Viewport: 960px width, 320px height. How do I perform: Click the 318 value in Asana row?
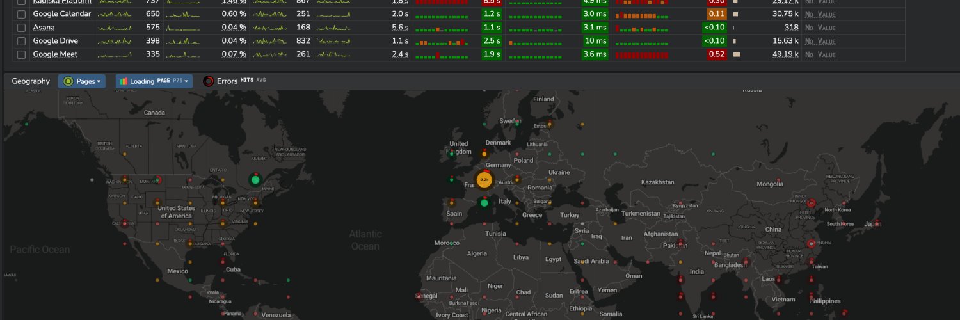(x=792, y=28)
